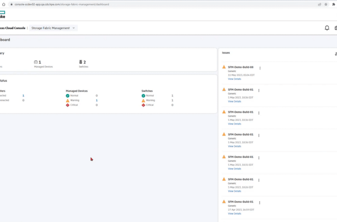Click the Switches Critical diamond icon
This screenshot has width=337, height=222.
pos(143,105)
